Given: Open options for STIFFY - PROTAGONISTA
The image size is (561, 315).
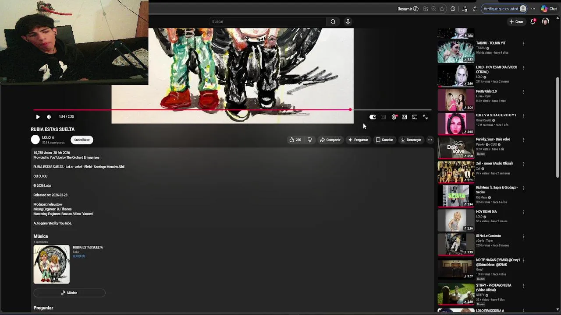Looking at the screenshot, I should tap(524, 286).
